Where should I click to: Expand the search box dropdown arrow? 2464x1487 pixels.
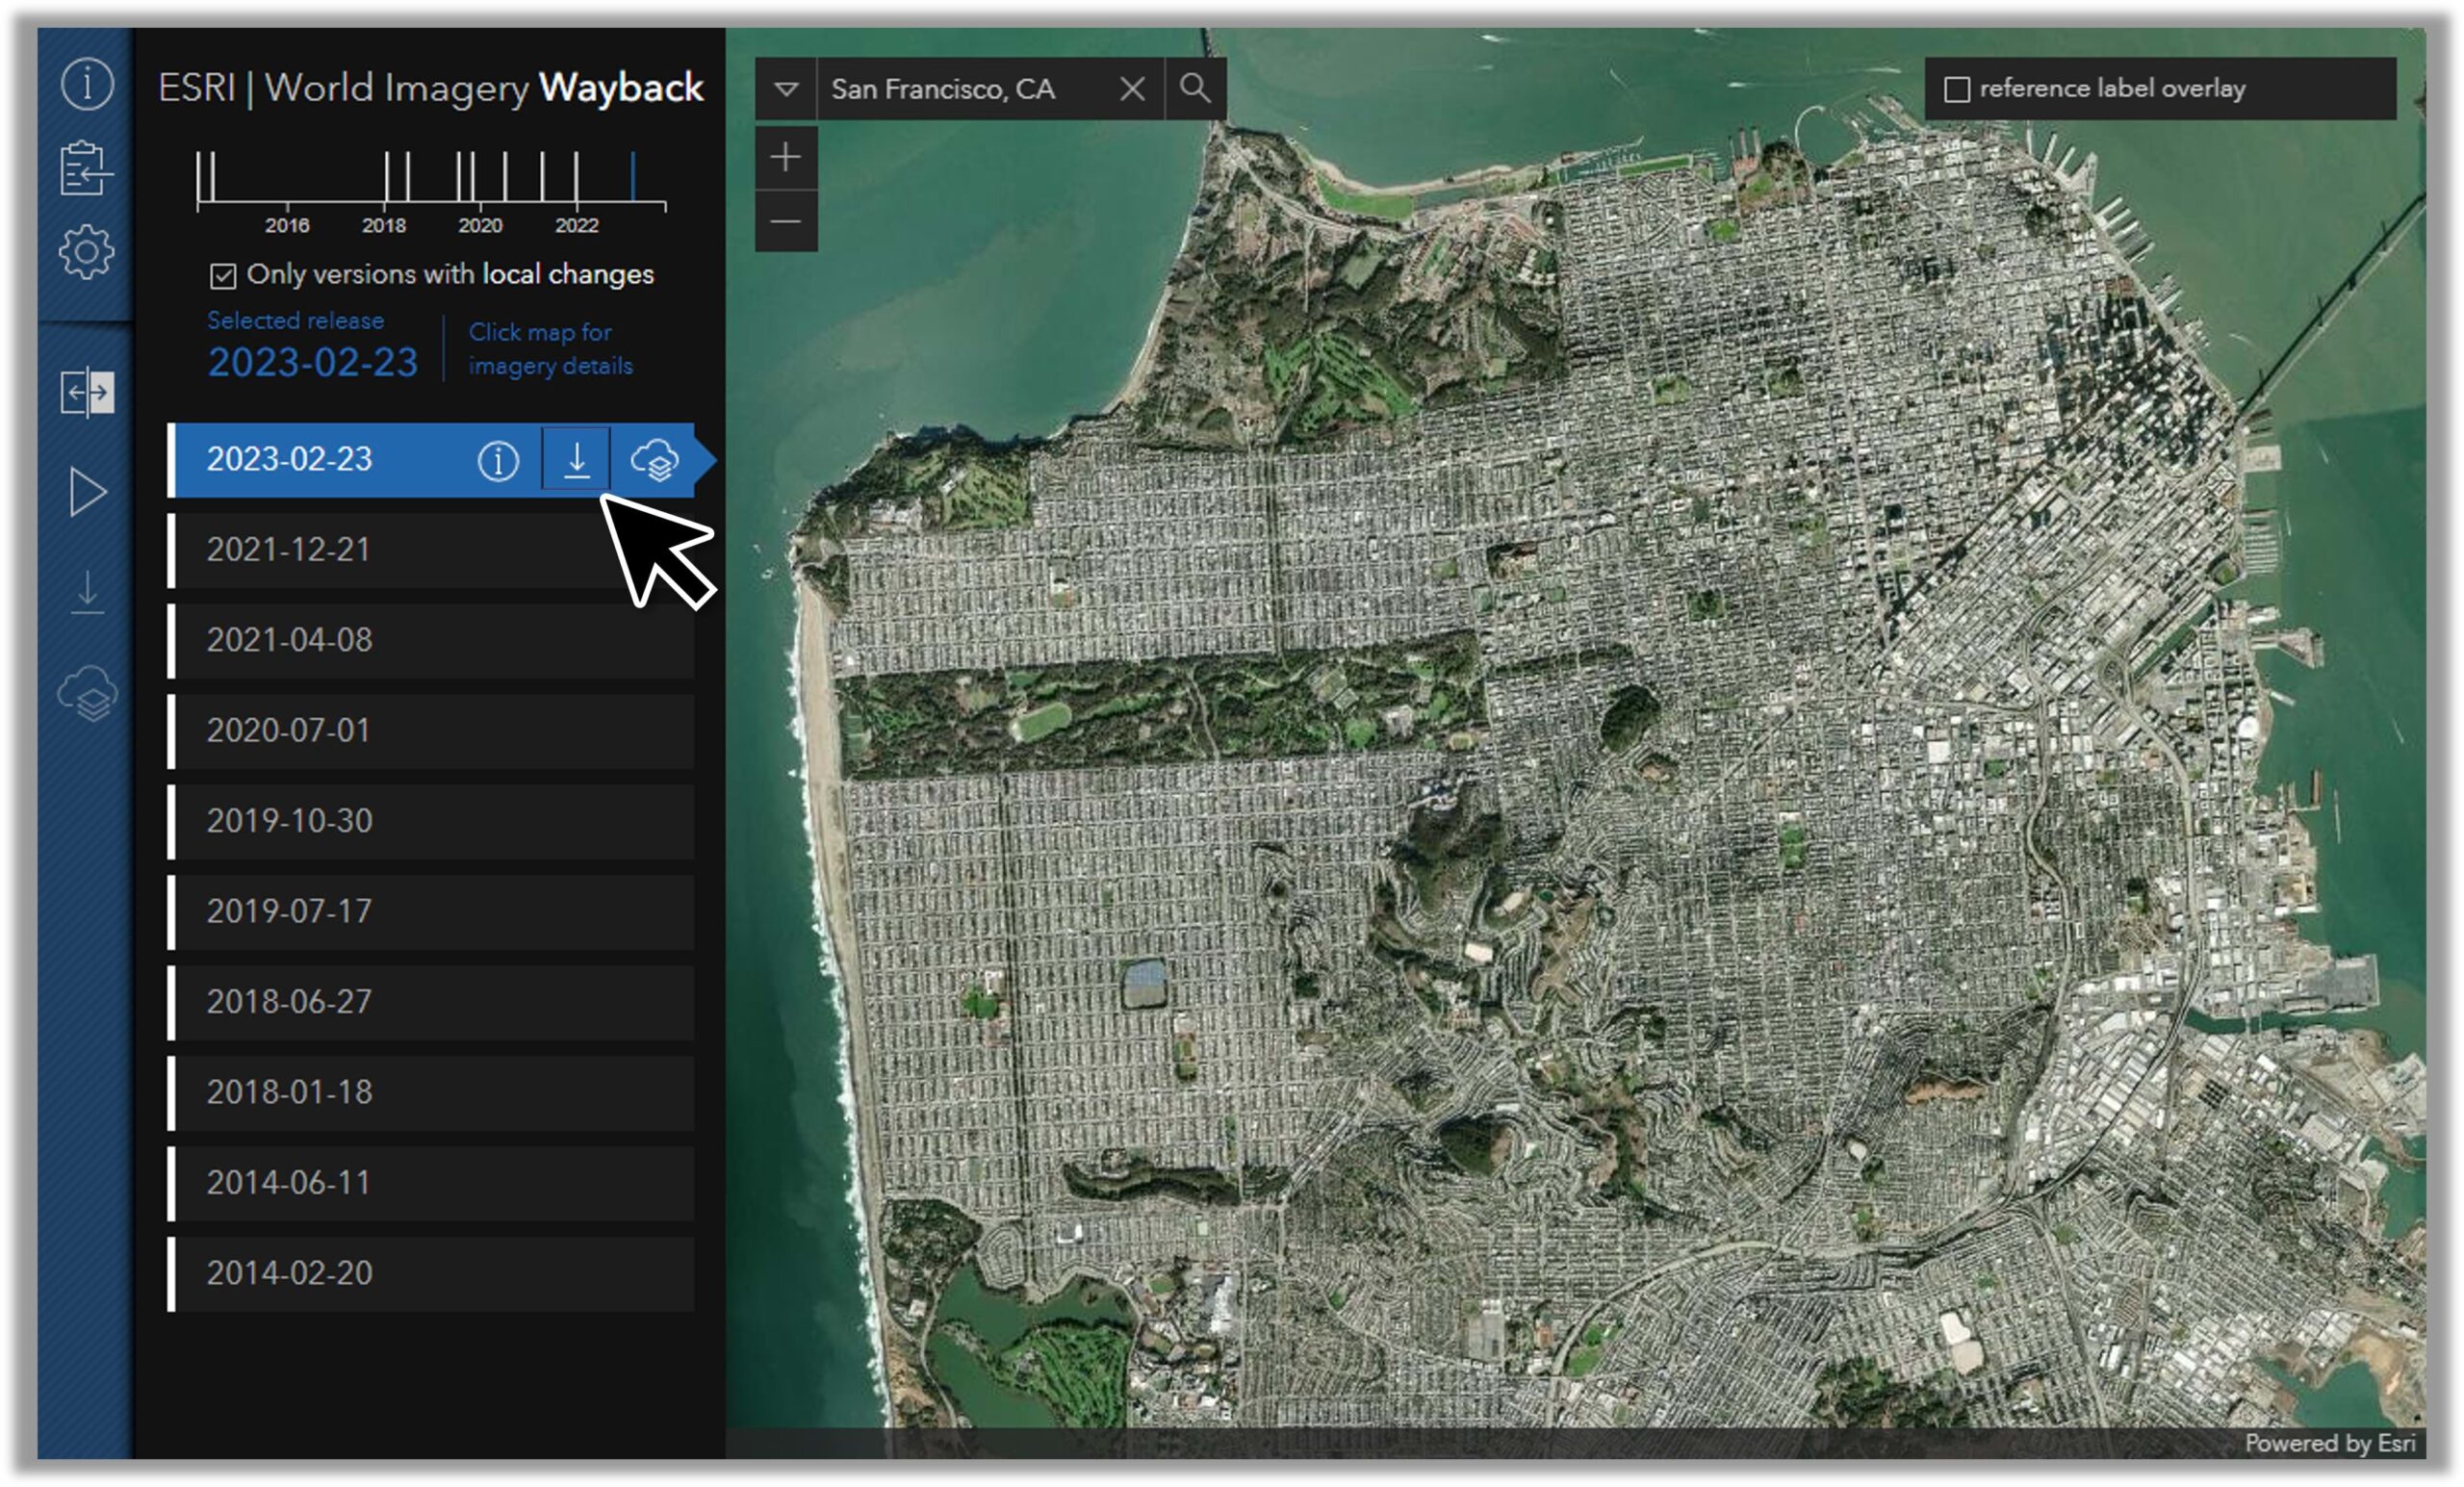(x=786, y=89)
